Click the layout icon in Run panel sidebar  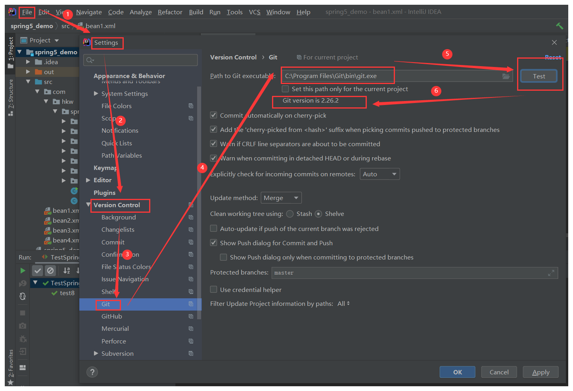(23, 368)
